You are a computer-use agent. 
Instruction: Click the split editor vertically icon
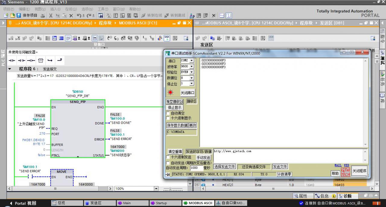tap(229, 15)
